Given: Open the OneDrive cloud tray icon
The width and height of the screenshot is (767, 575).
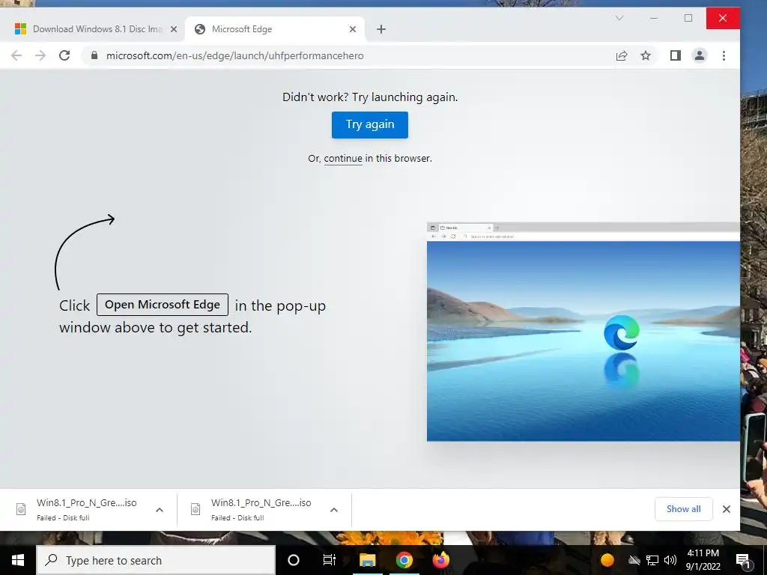Looking at the screenshot, I should tap(634, 560).
